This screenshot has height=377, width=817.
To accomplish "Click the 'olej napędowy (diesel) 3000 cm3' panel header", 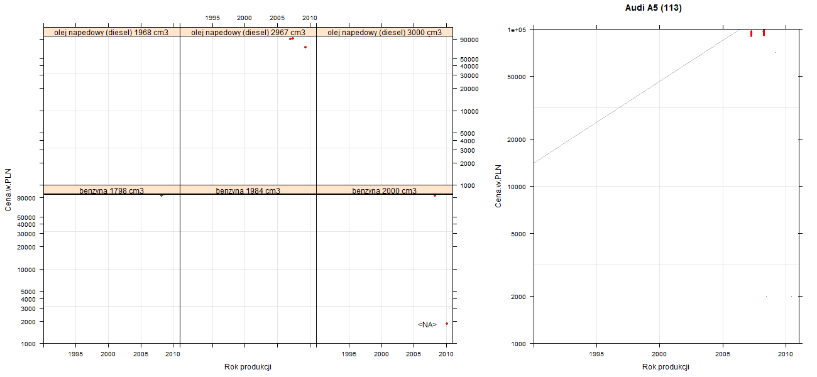I will (x=385, y=32).
